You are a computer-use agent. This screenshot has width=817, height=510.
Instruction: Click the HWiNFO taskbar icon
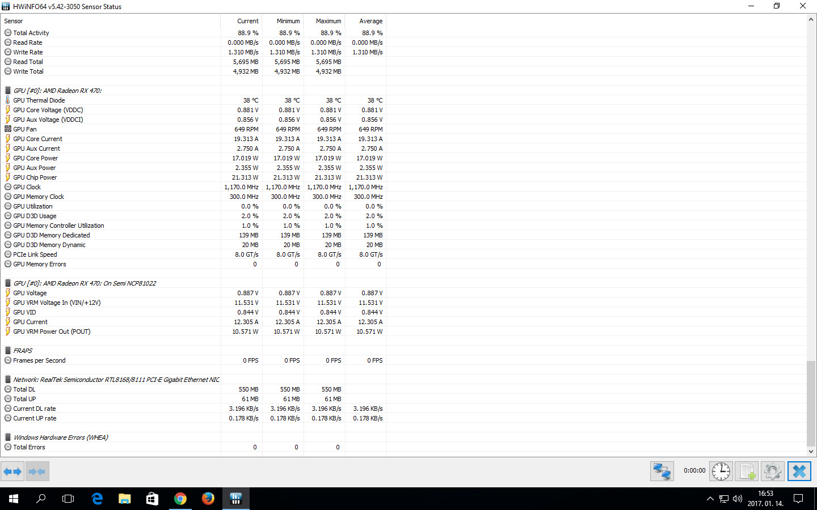pos(236,499)
